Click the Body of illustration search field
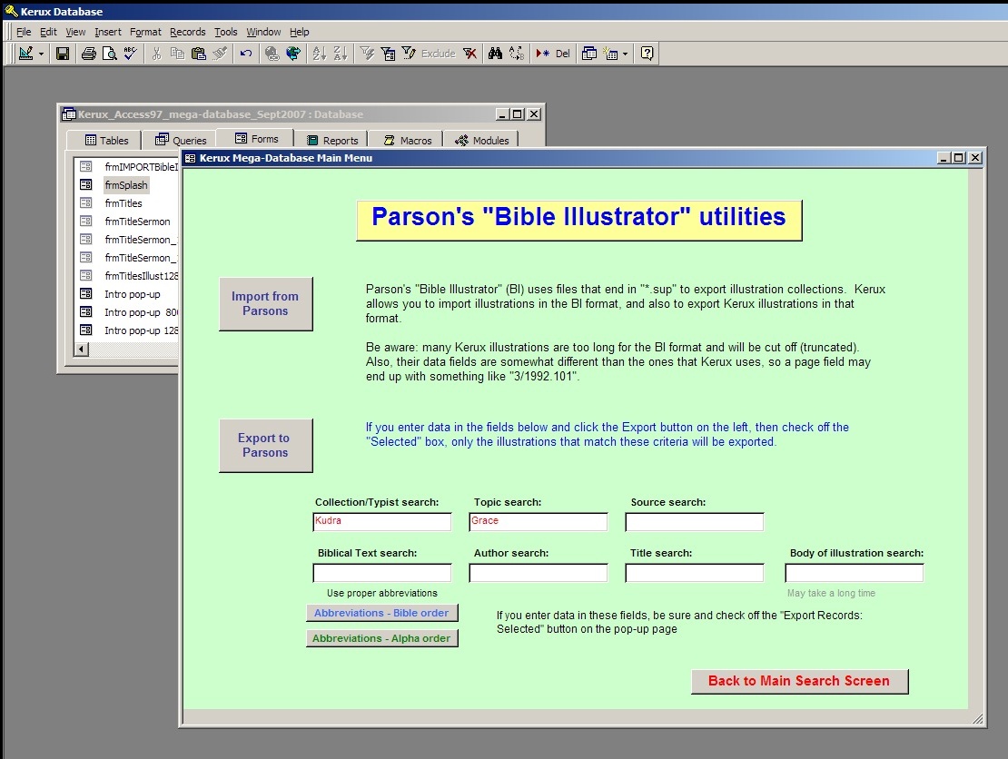This screenshot has width=1008, height=759. (855, 573)
